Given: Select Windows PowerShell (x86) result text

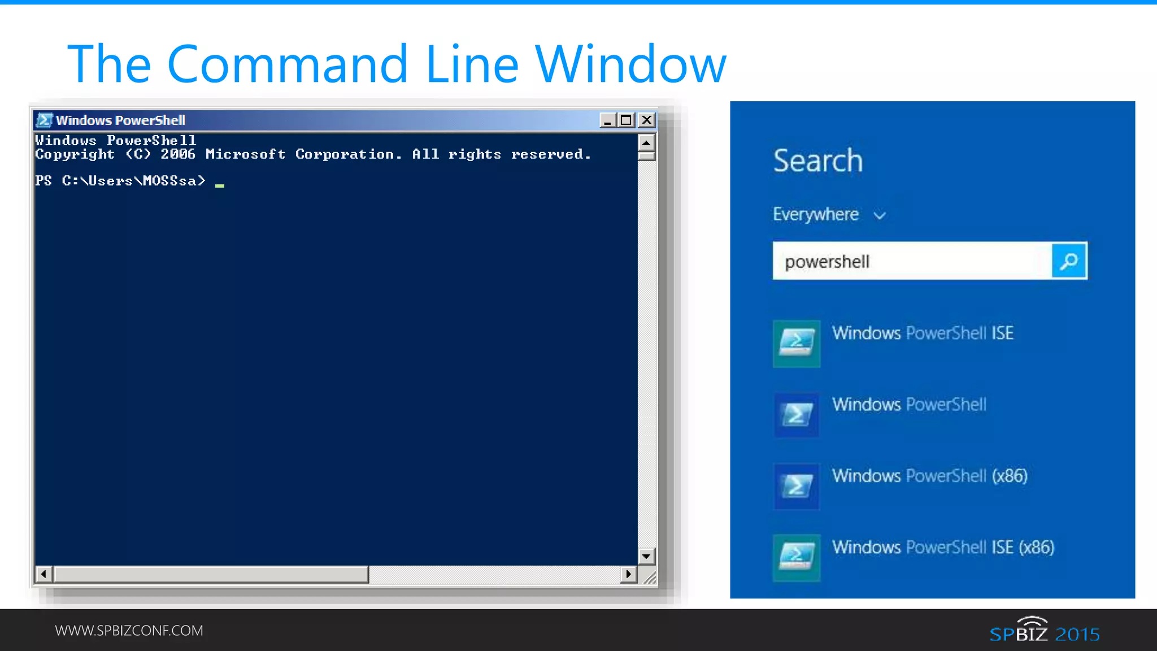Looking at the screenshot, I should coord(929,476).
